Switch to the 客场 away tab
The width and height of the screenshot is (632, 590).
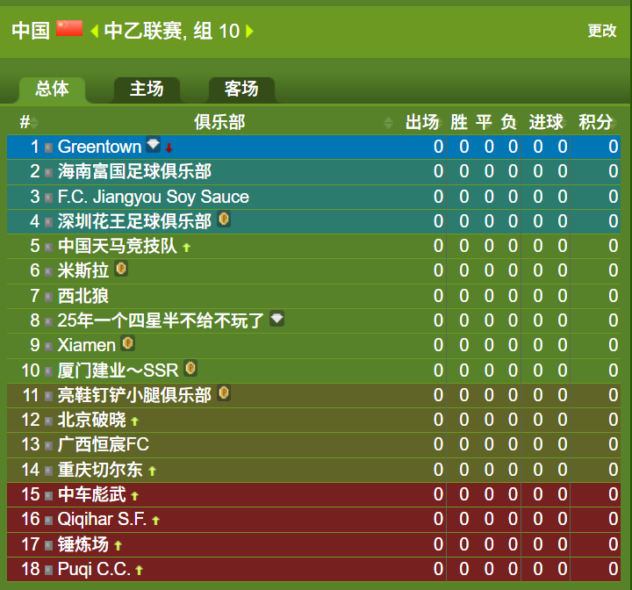click(x=241, y=90)
